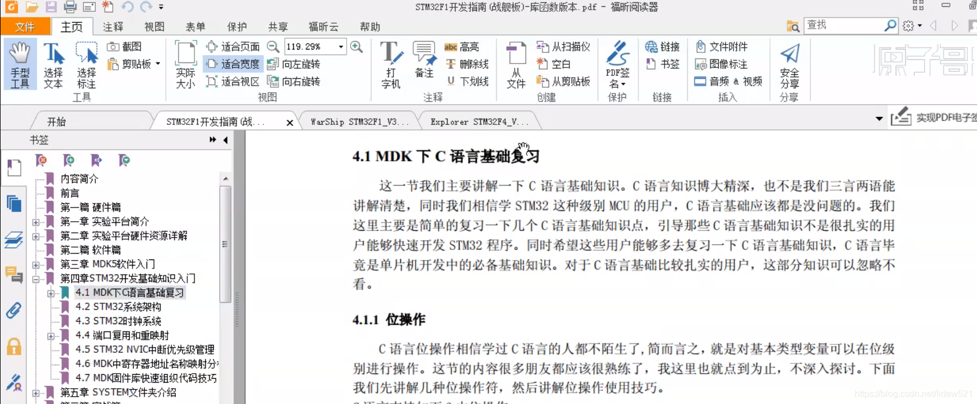Insert a Link (链接)
Image resolution: width=977 pixels, height=404 pixels.
pyautogui.click(x=662, y=47)
